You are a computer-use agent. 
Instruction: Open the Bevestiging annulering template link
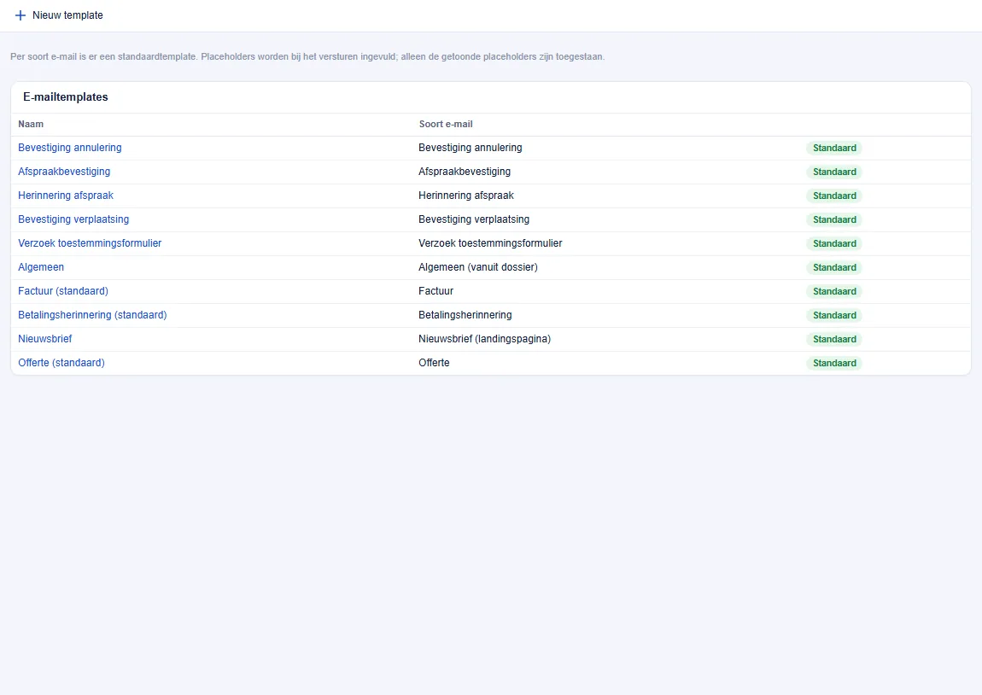(x=69, y=148)
